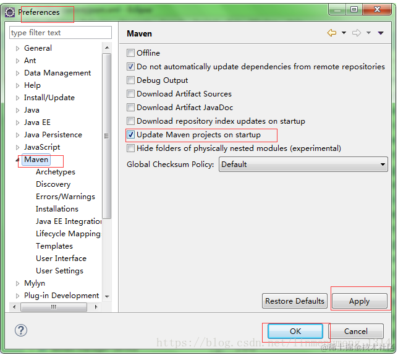Open the Installations preference page
This screenshot has width=398, height=355.
point(57,210)
